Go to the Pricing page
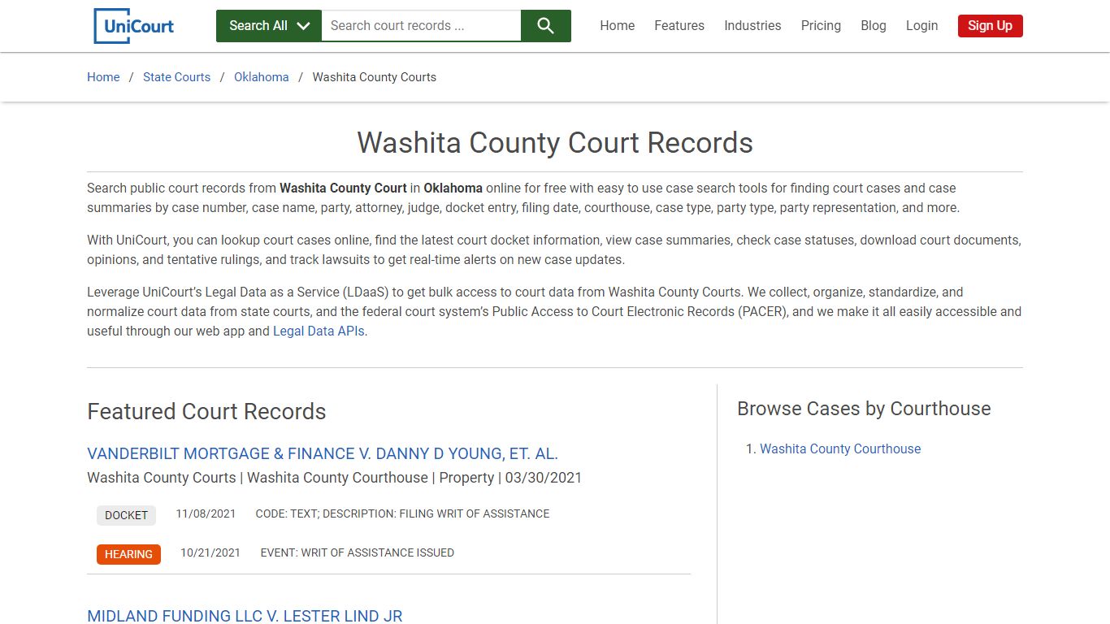This screenshot has width=1110, height=624. [821, 26]
